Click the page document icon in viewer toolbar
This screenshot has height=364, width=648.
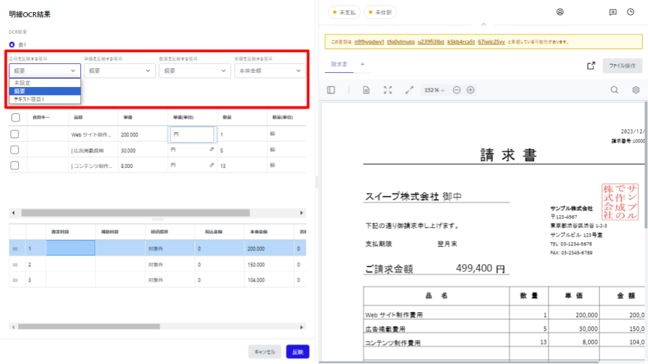366,90
